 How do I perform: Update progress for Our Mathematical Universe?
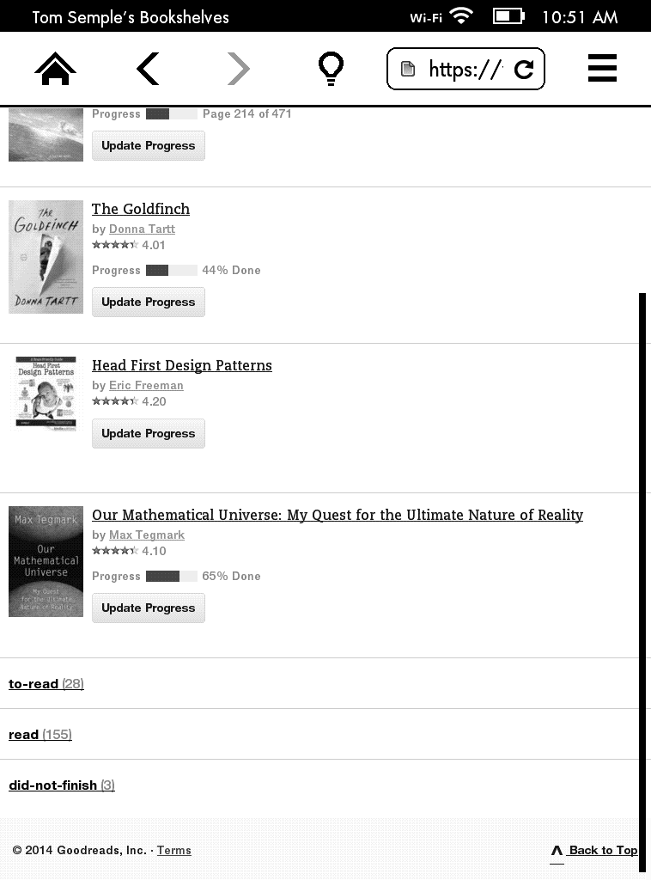pos(149,608)
